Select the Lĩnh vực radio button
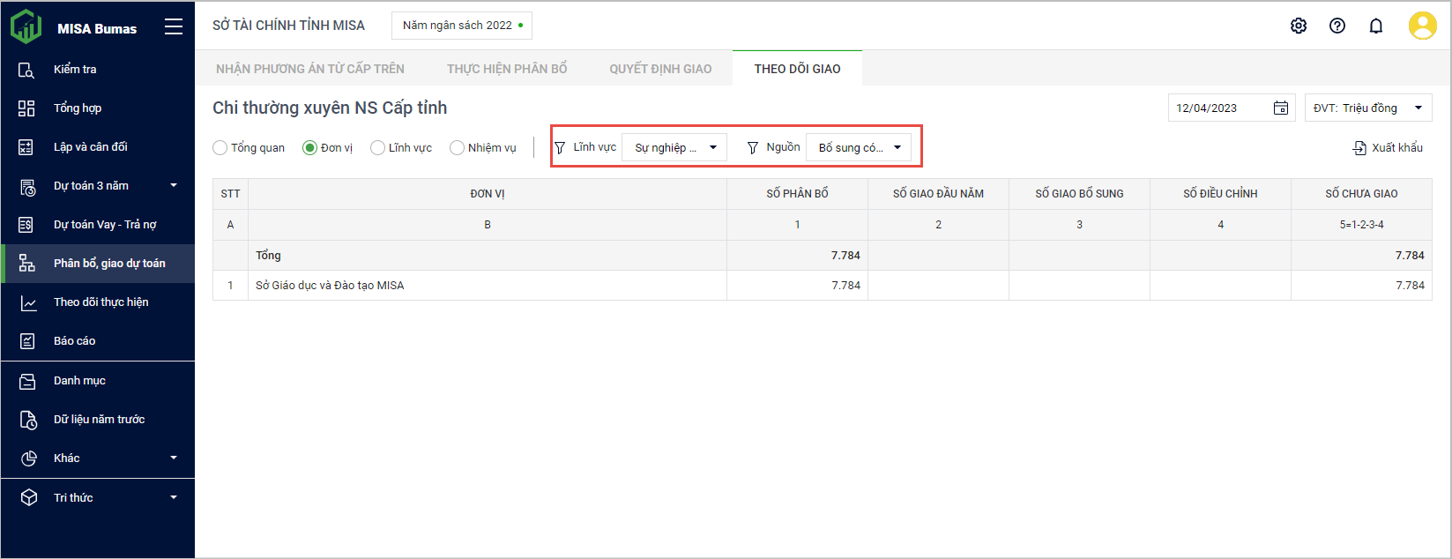The height and width of the screenshot is (559, 1452). tap(377, 148)
